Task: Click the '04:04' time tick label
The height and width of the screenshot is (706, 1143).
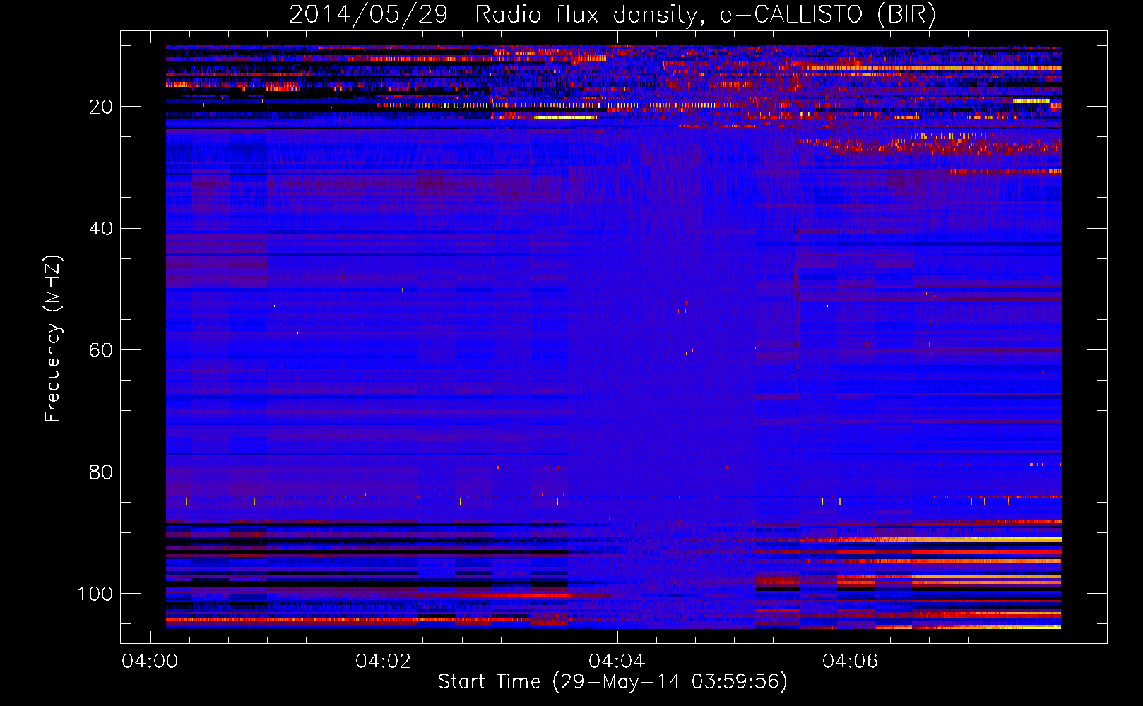Action: tap(617, 662)
